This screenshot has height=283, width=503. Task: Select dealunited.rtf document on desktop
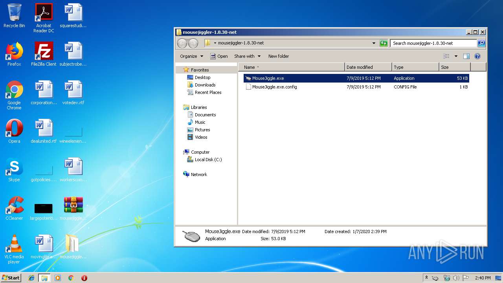[x=44, y=131]
